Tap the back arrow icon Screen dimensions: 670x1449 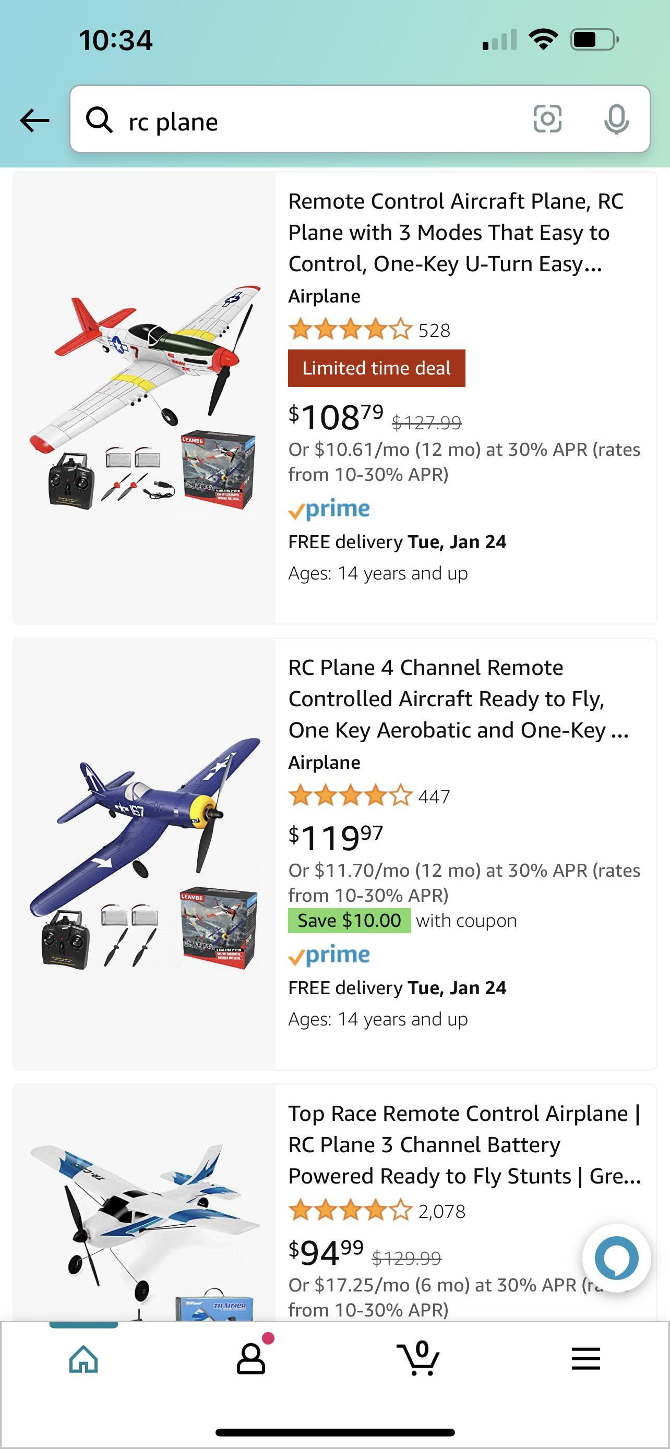[x=35, y=120]
